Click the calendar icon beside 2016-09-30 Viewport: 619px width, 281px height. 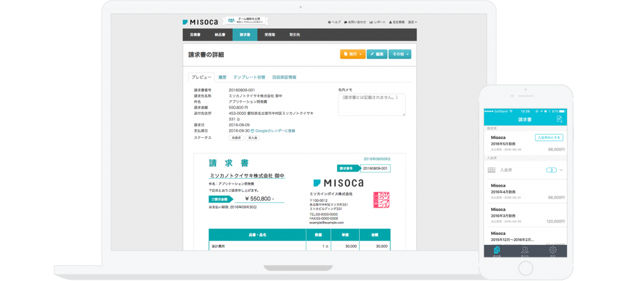click(x=253, y=131)
